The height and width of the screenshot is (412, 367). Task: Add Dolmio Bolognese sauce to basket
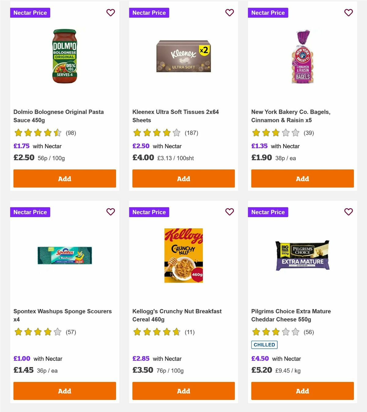click(65, 178)
